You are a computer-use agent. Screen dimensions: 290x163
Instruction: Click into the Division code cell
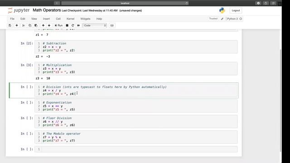pos(136,91)
